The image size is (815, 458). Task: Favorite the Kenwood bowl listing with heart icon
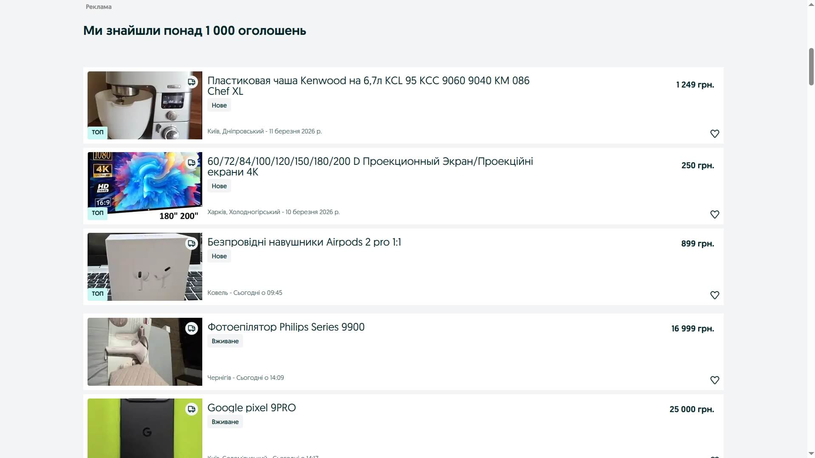click(714, 134)
